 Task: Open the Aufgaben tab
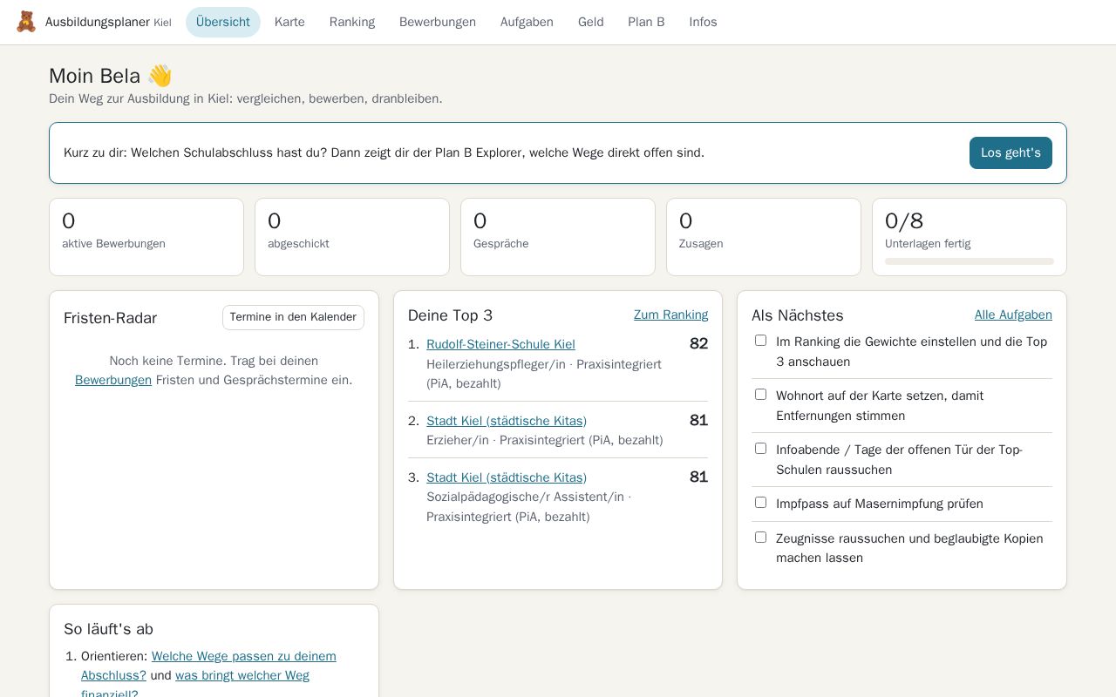point(527,22)
